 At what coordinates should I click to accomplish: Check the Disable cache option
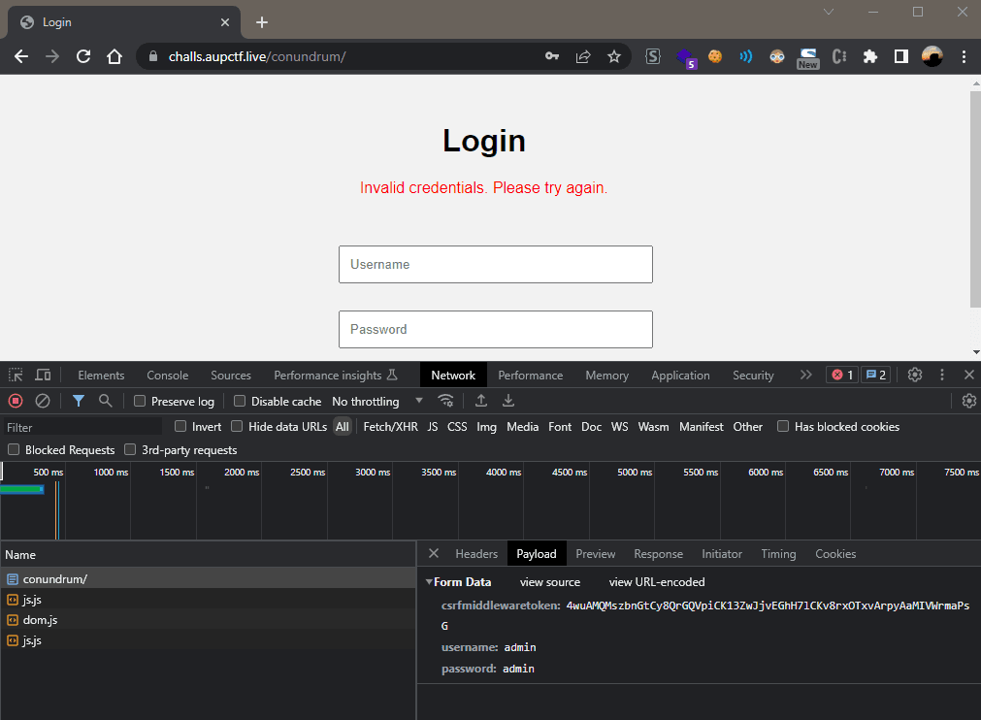[x=238, y=401]
